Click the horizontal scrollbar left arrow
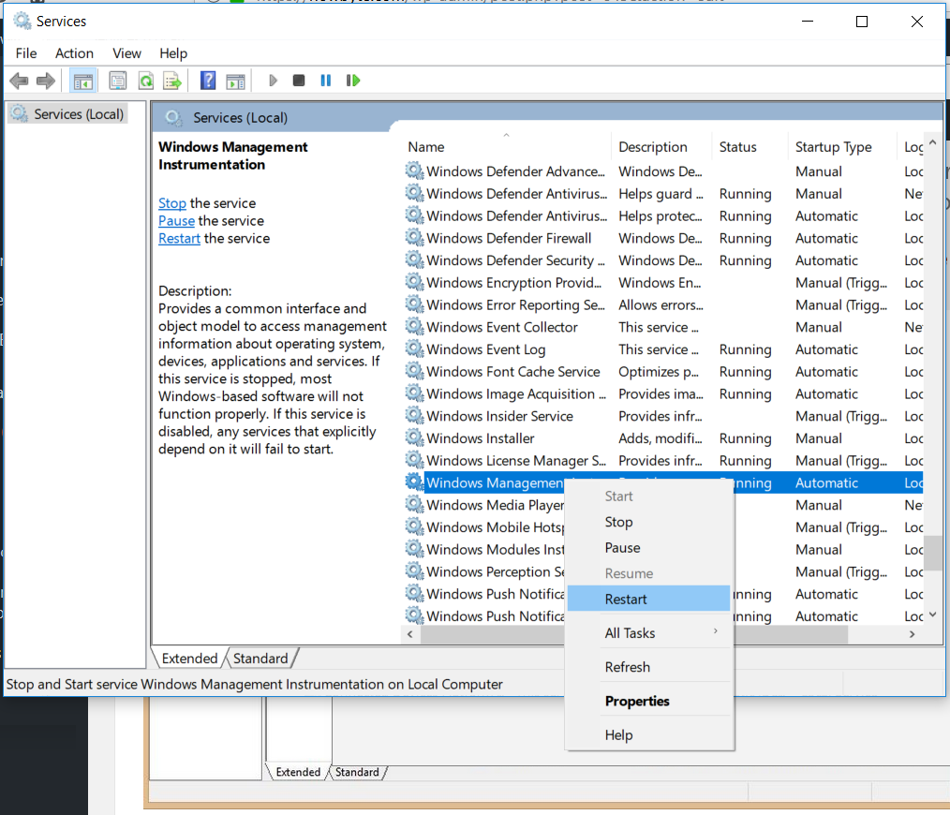 click(410, 634)
